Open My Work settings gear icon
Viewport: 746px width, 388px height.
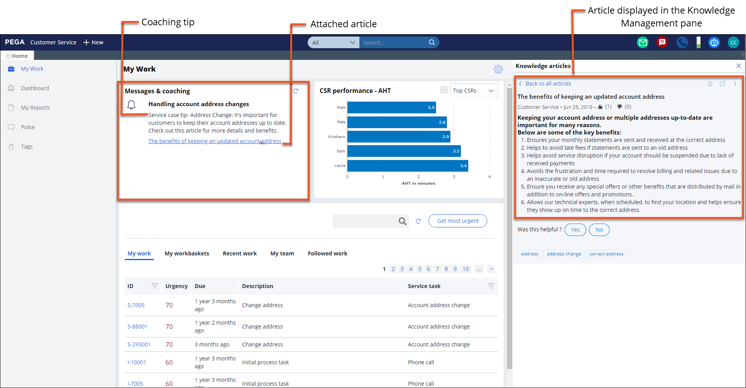coord(498,69)
